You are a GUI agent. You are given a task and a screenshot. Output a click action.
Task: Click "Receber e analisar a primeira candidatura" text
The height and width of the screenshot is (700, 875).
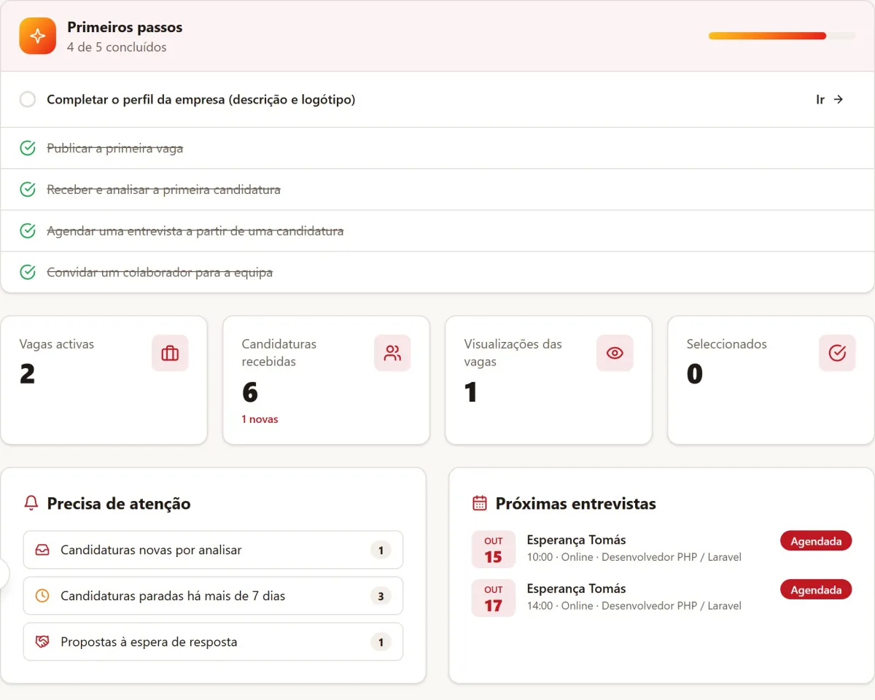163,190
